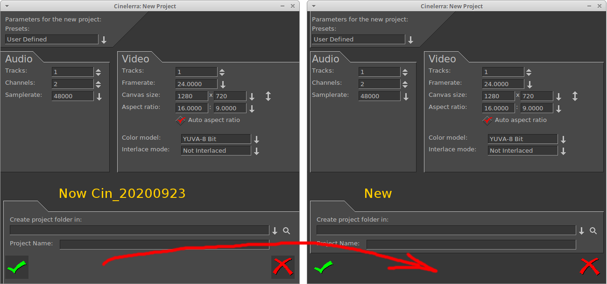The height and width of the screenshot is (284, 607).
Task: Open the Presets dropdown arrow in left window
Action: (104, 40)
